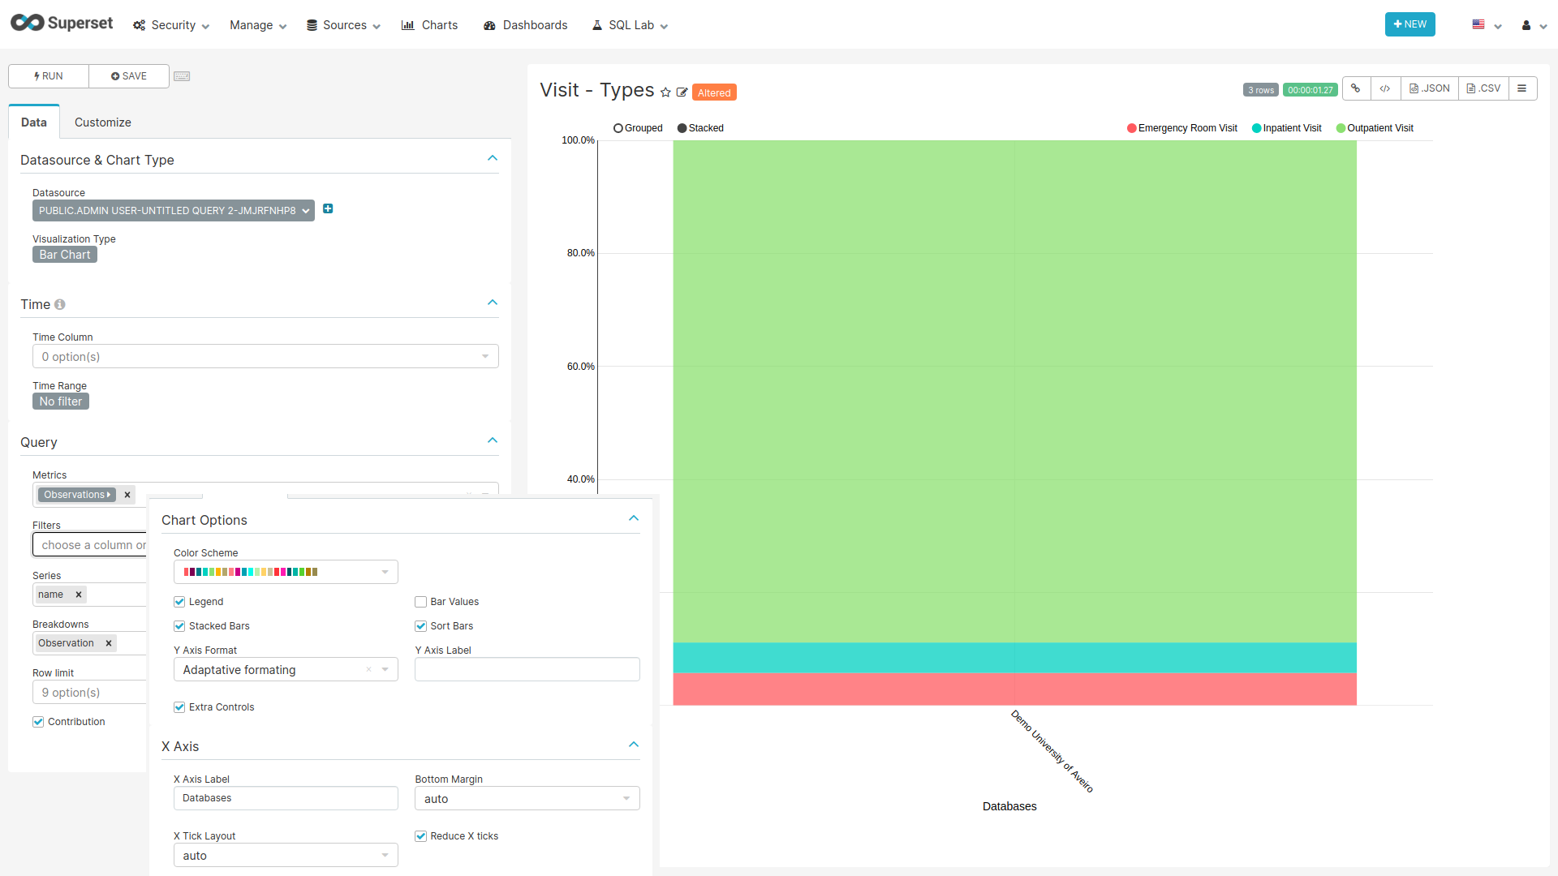Open the chart hamburger menu
This screenshot has width=1558, height=876.
click(x=1522, y=88)
